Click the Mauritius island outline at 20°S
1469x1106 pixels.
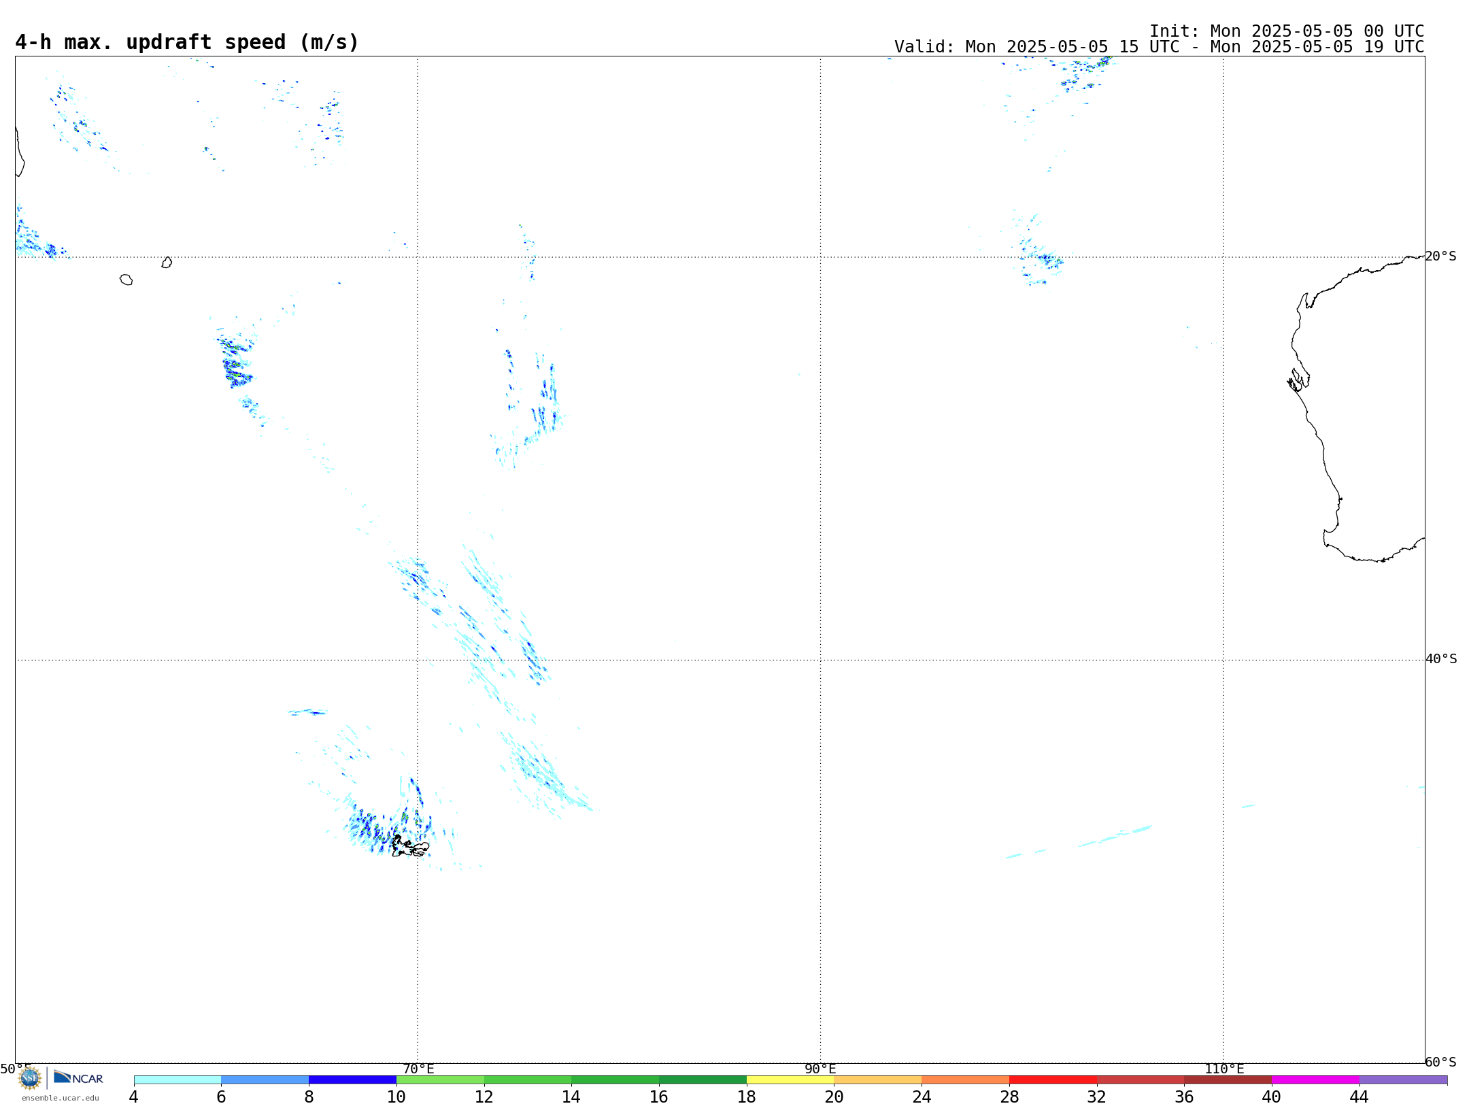[x=167, y=263]
